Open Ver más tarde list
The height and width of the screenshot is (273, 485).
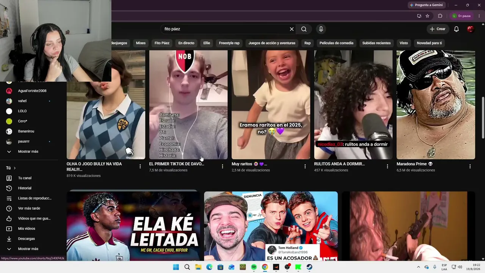(29, 209)
